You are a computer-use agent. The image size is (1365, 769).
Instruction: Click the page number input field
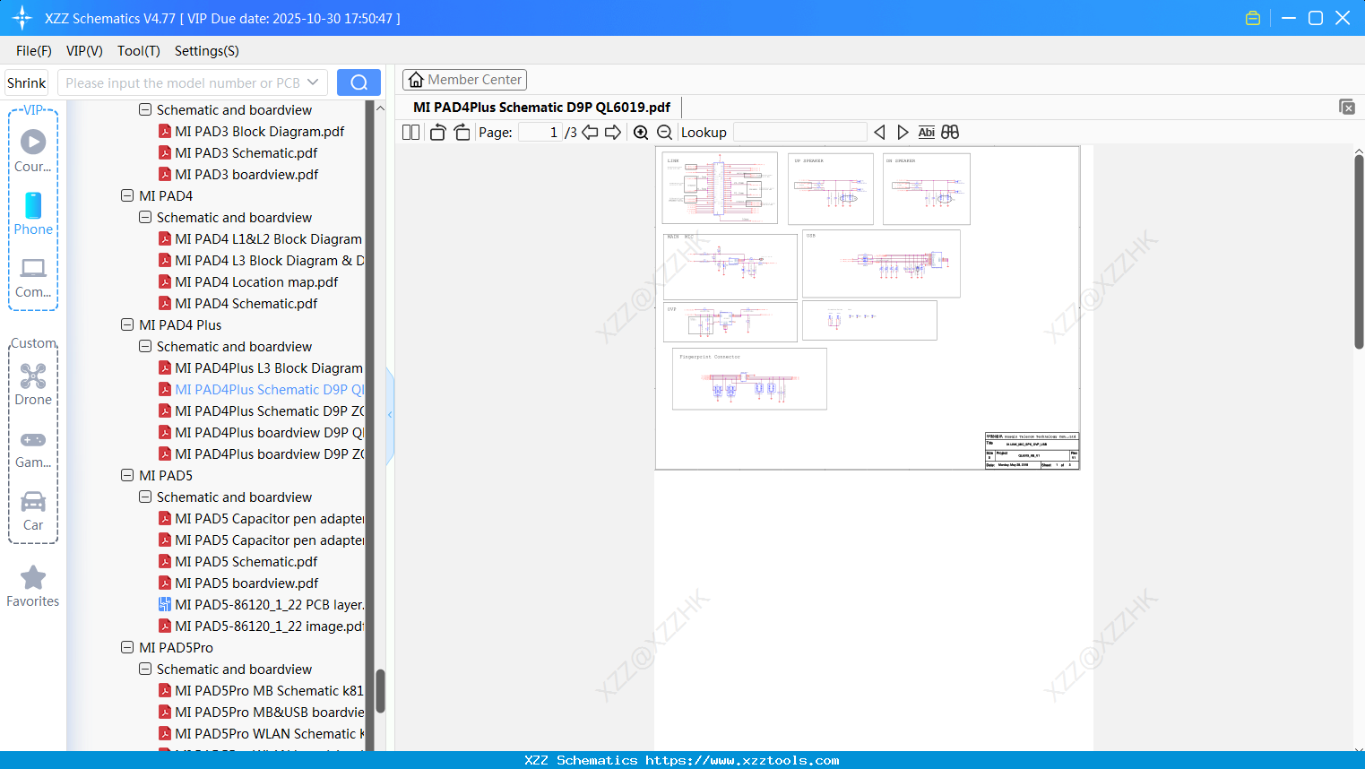click(x=540, y=133)
